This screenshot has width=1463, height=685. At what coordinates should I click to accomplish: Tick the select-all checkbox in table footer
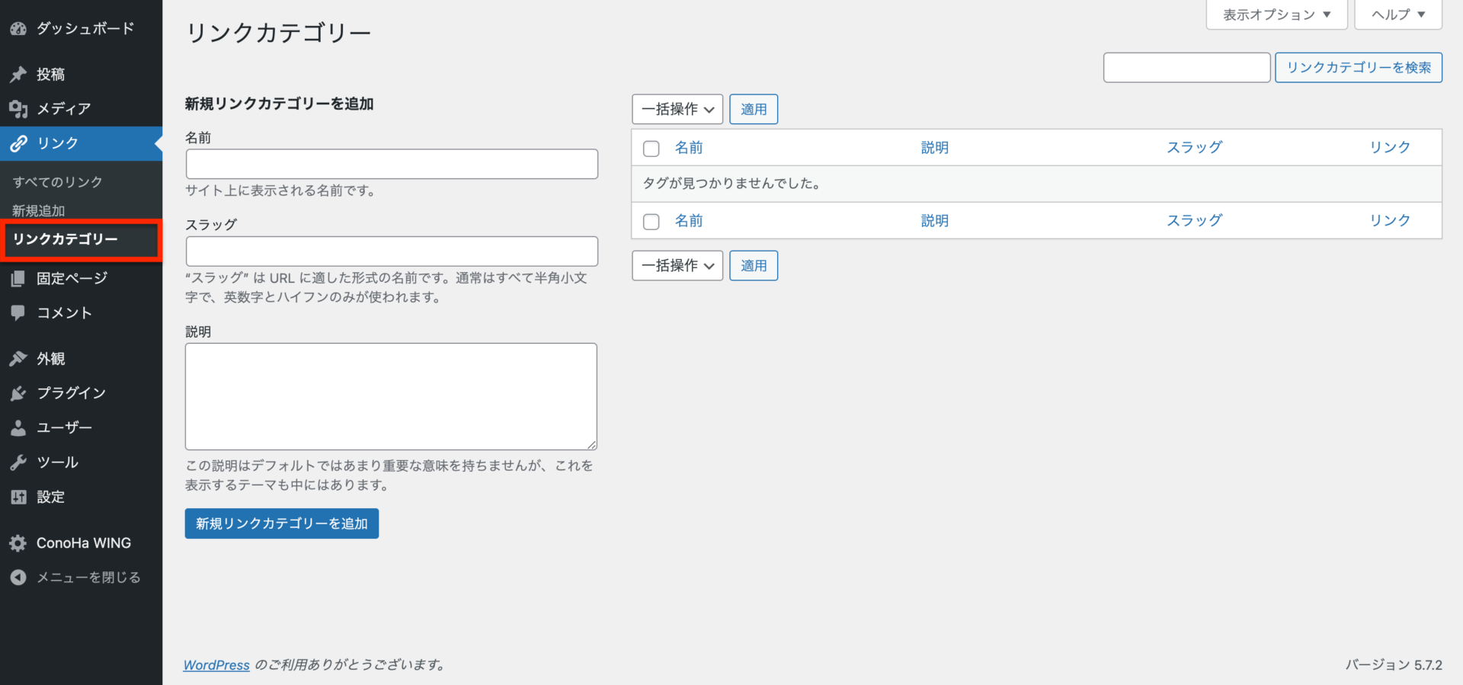tap(651, 222)
